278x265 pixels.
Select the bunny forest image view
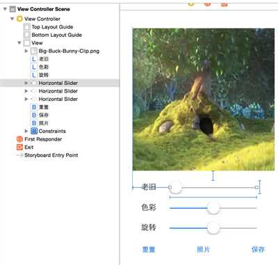coord(204,99)
